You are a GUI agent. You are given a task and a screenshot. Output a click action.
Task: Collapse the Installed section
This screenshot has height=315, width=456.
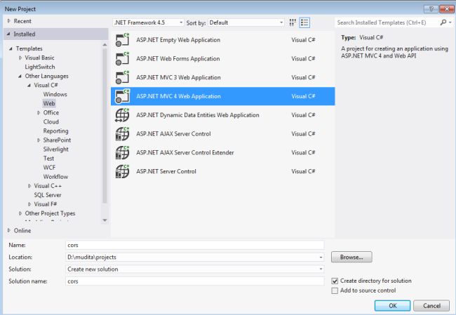8,34
